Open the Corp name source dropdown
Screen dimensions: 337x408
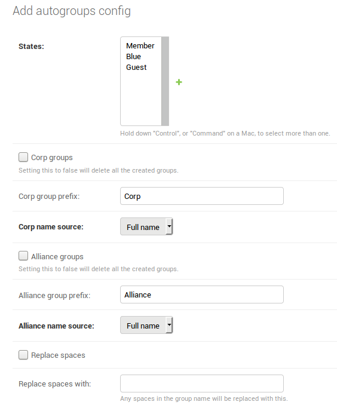(146, 226)
